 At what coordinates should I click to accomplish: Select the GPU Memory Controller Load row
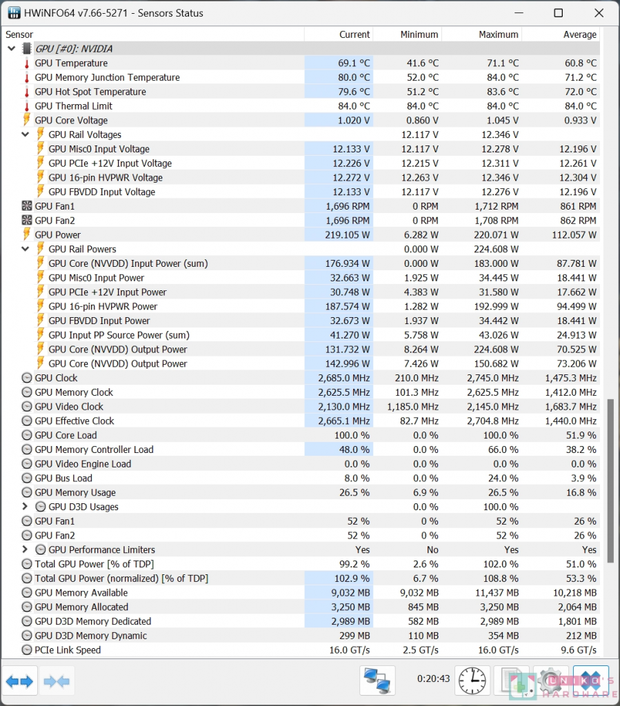[301, 450]
